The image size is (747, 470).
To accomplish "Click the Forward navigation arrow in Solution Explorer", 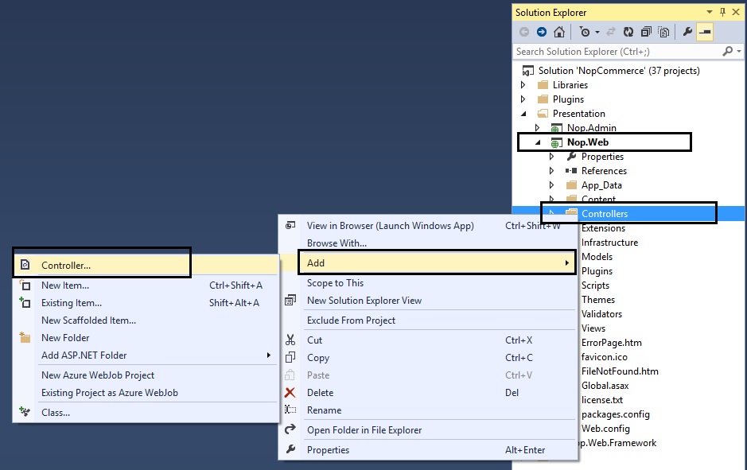I will click(x=541, y=32).
